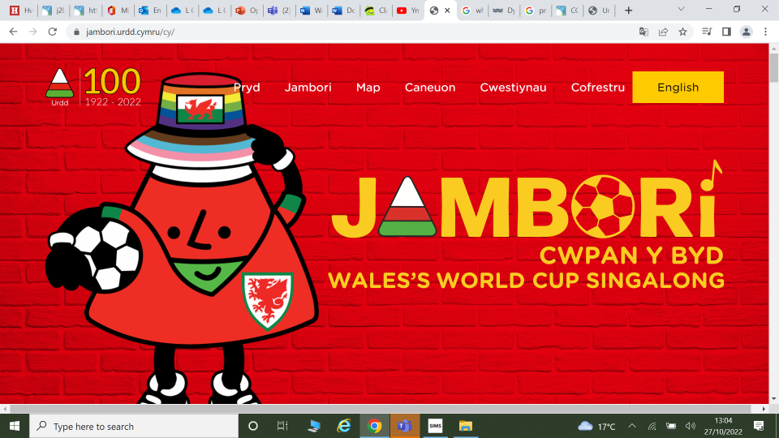Bookmark this tab with the star icon

click(x=682, y=32)
